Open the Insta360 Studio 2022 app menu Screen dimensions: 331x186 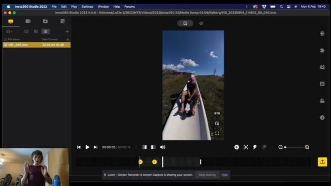pos(31,7)
